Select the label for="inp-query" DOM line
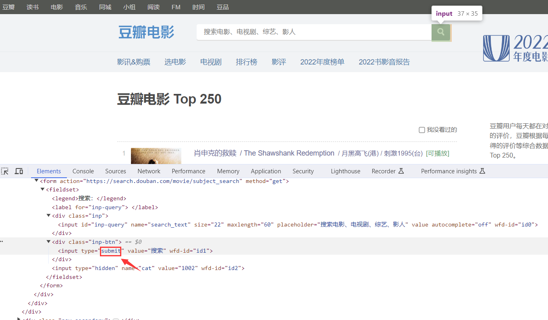 [105, 207]
